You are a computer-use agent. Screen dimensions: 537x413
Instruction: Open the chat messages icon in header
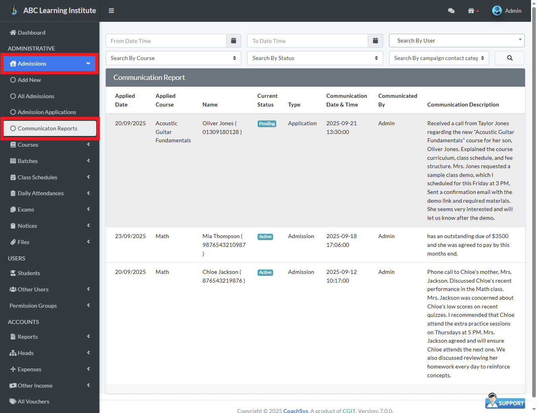(451, 11)
